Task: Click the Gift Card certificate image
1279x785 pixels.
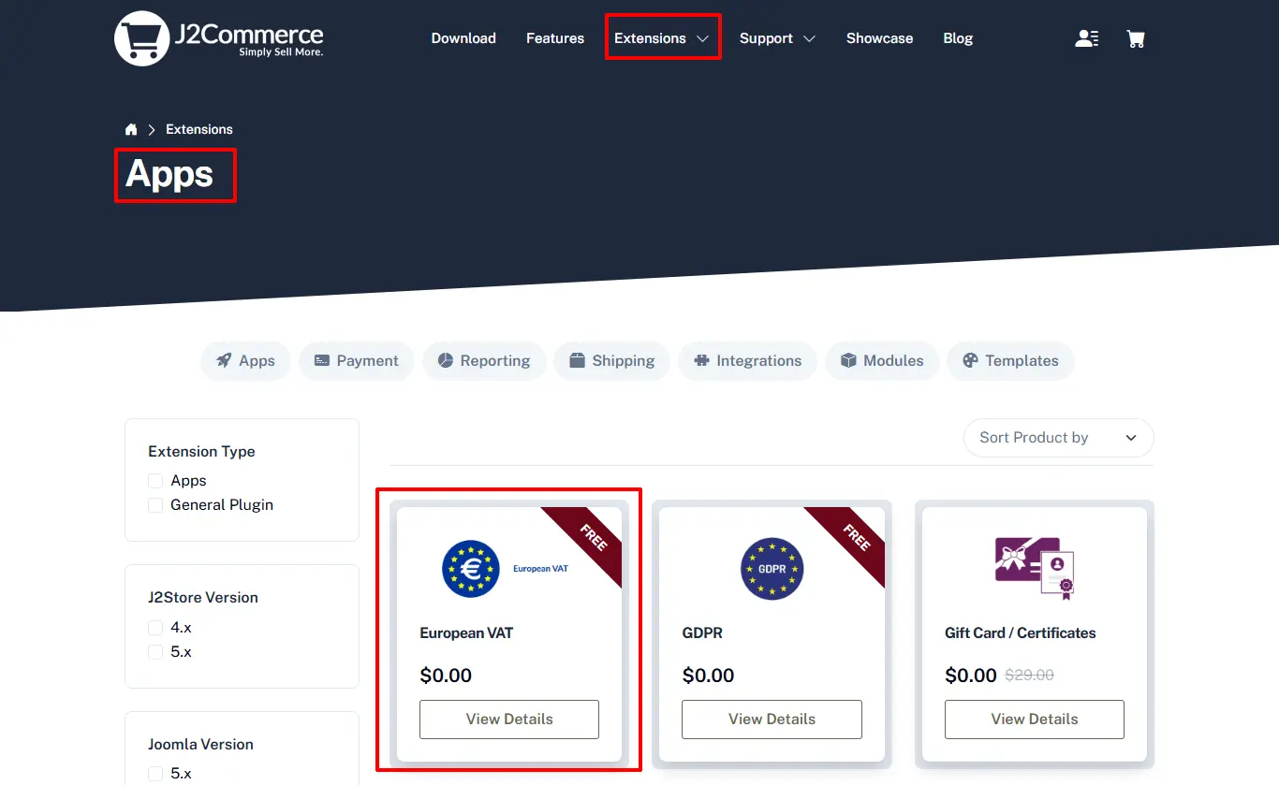Action: tap(1035, 567)
